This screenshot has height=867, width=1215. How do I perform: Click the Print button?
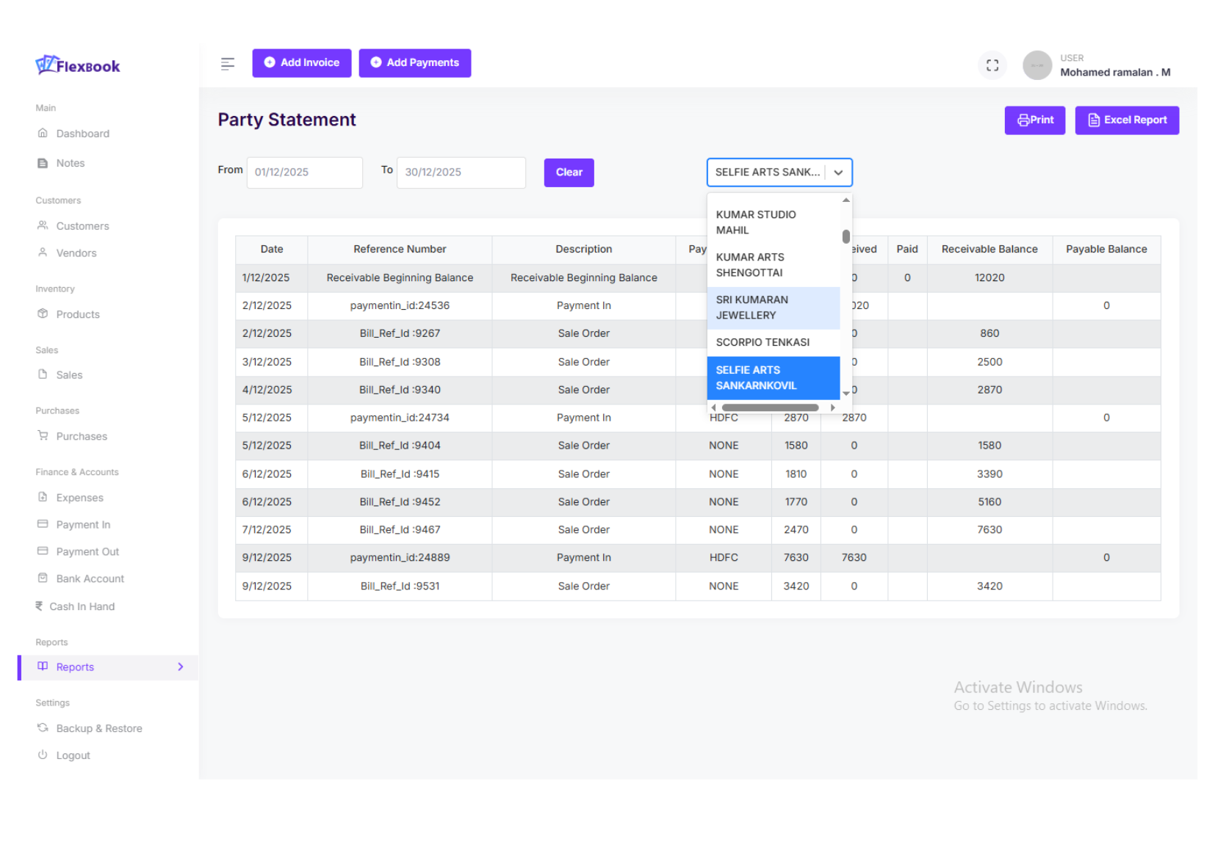(1034, 120)
